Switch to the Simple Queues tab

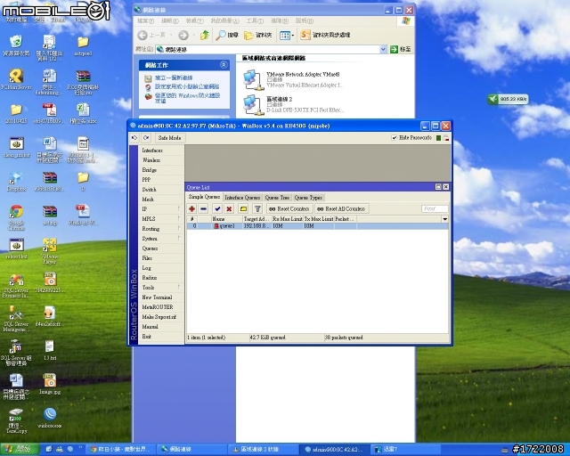point(204,197)
